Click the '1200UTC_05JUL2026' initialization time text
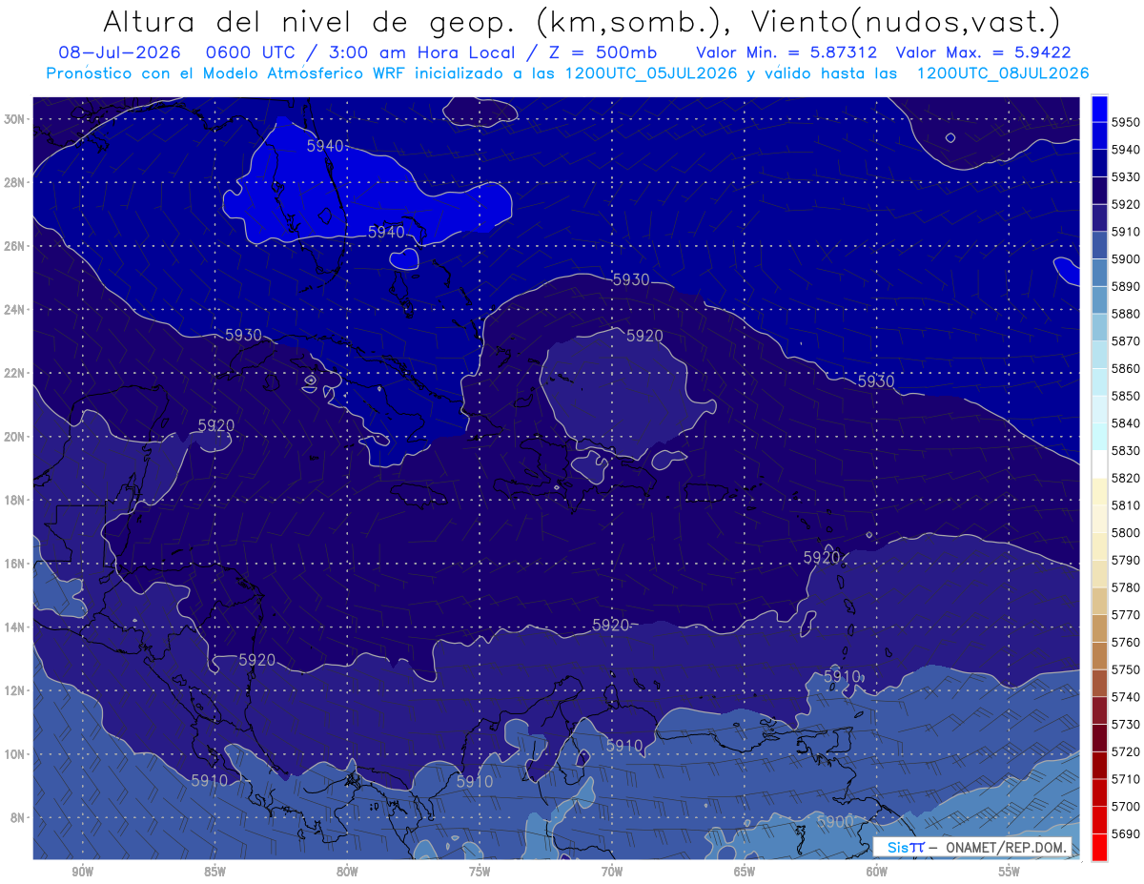This screenshot has width=1144, height=884. tap(651, 73)
